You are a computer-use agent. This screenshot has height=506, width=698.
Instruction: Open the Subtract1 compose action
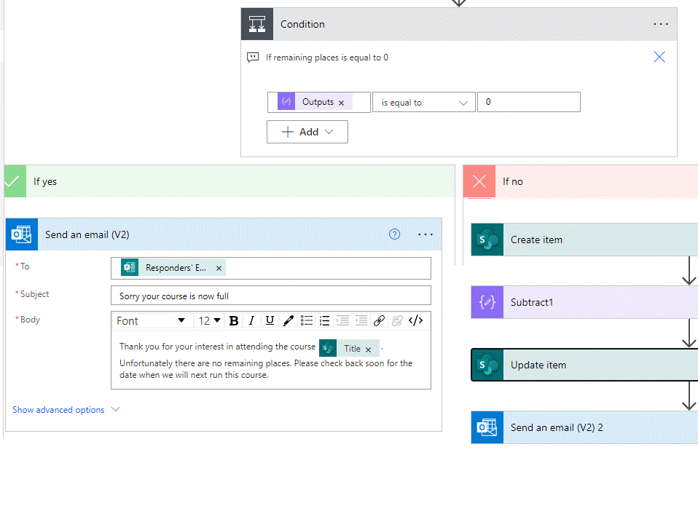pyautogui.click(x=584, y=302)
